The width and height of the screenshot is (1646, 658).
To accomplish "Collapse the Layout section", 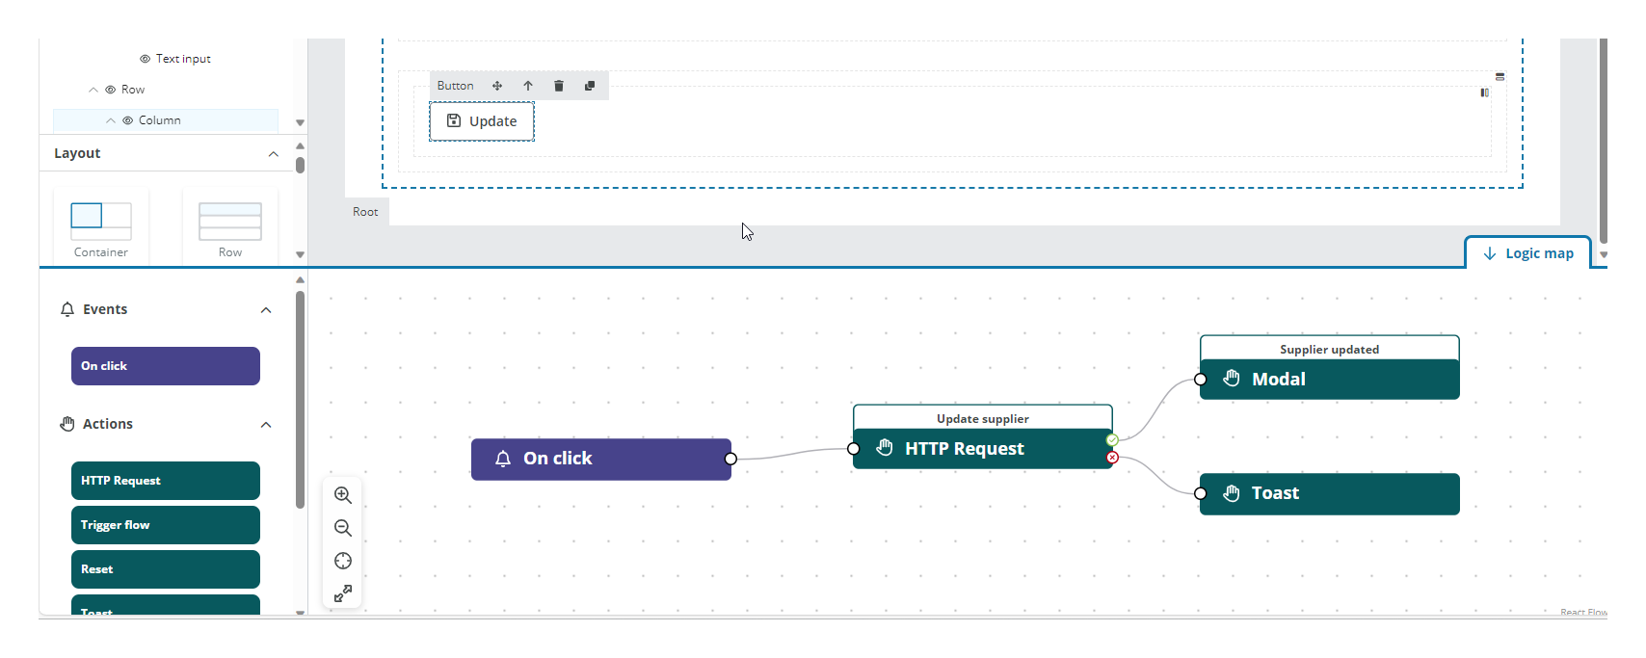I will pos(273,154).
